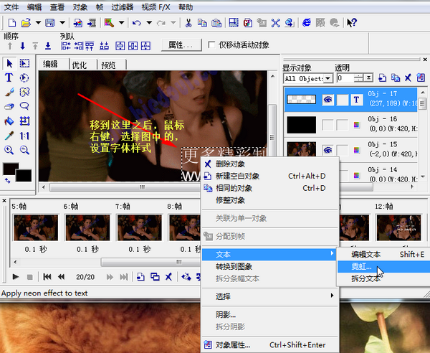Viewport: 430px width, 353px height.
Task: Toggle the empty visibility box for Obj - 16
Action: coord(328,125)
